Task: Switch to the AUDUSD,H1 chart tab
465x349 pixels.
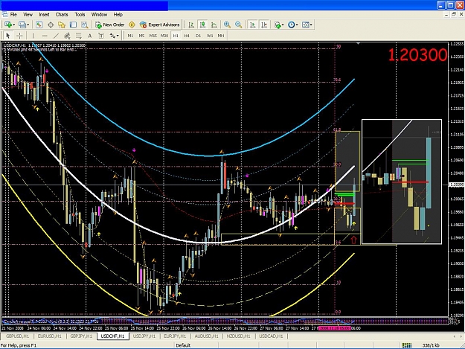Action: pos(206,336)
